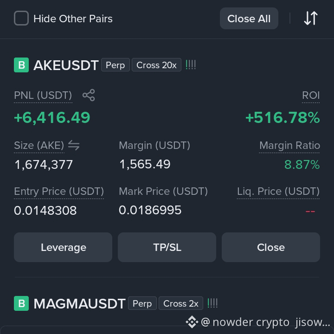The image size is (334, 334).
Task: Click the MAGMAUSDT Perp tag
Action: (x=142, y=303)
